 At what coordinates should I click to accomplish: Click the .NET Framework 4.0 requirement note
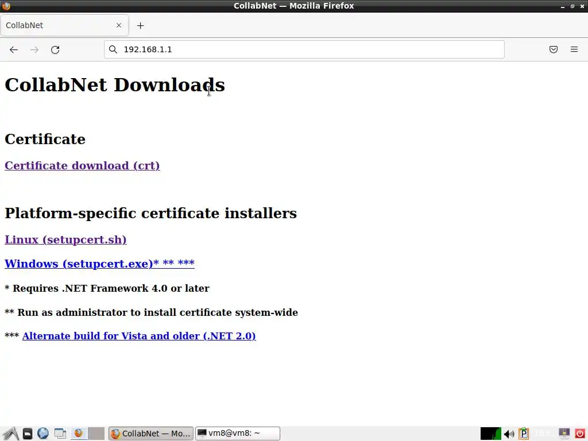point(107,288)
